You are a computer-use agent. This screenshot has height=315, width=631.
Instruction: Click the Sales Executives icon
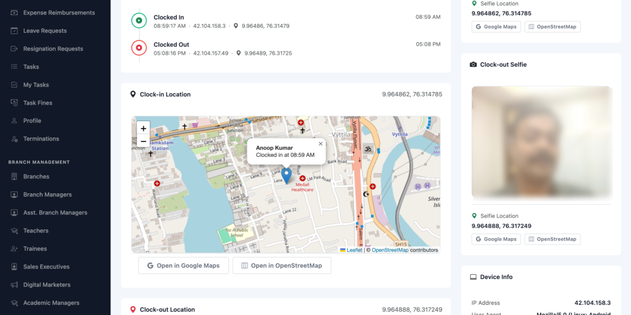coord(14,266)
